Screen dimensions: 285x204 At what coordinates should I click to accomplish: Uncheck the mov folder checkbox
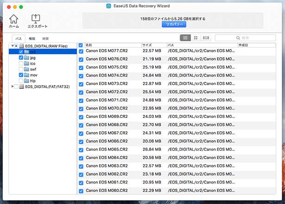(21, 75)
